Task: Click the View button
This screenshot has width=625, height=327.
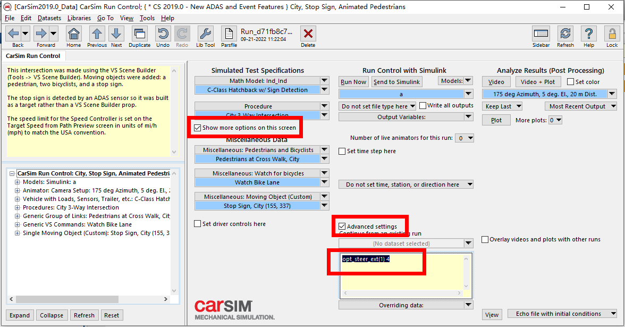Action: pyautogui.click(x=492, y=315)
